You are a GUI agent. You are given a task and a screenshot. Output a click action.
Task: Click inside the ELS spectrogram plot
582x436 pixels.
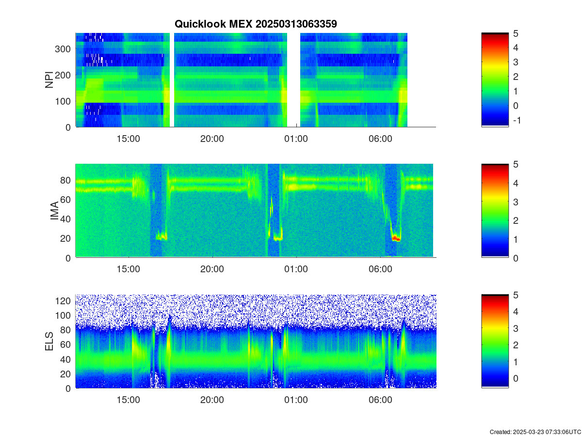pyautogui.click(x=256, y=341)
